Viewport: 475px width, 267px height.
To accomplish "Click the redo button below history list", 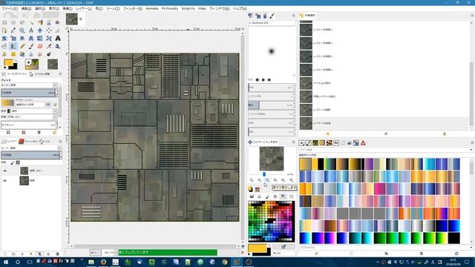I will (386, 133).
